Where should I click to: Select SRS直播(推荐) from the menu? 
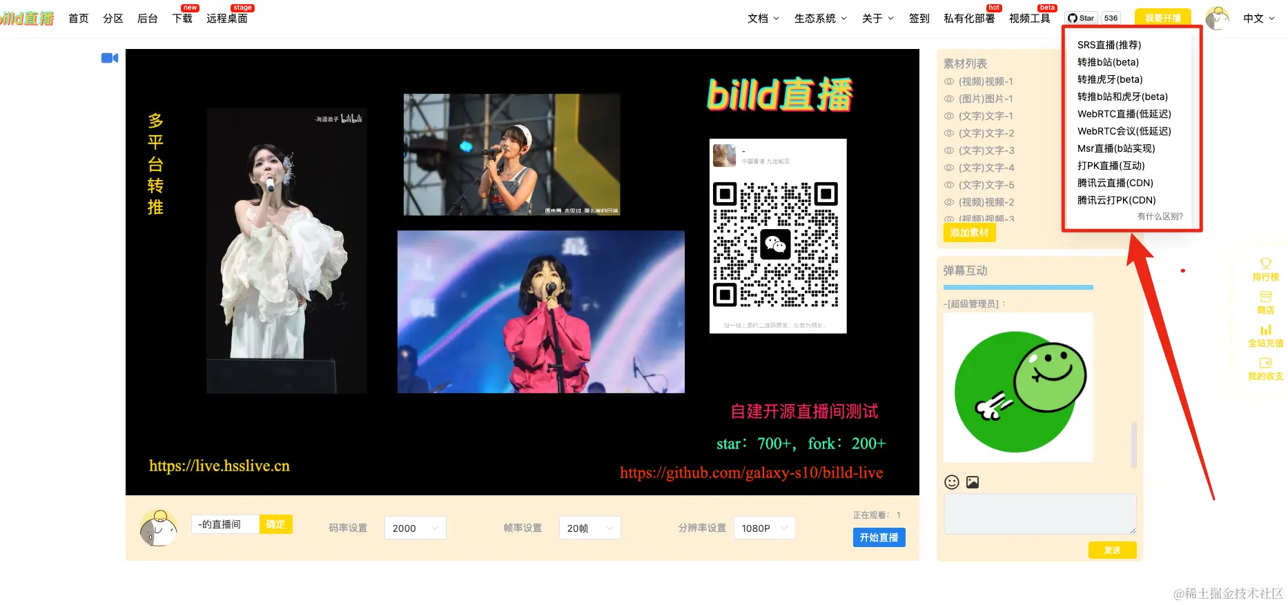coord(1109,45)
